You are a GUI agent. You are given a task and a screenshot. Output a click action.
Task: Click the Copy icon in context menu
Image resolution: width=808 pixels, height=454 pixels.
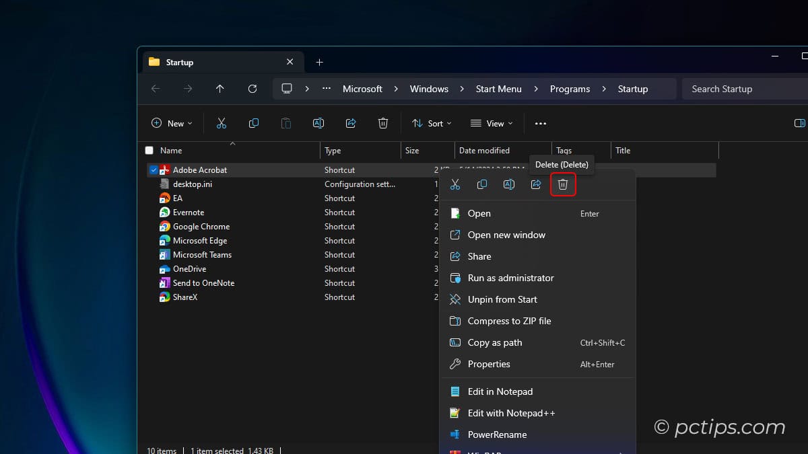point(482,184)
